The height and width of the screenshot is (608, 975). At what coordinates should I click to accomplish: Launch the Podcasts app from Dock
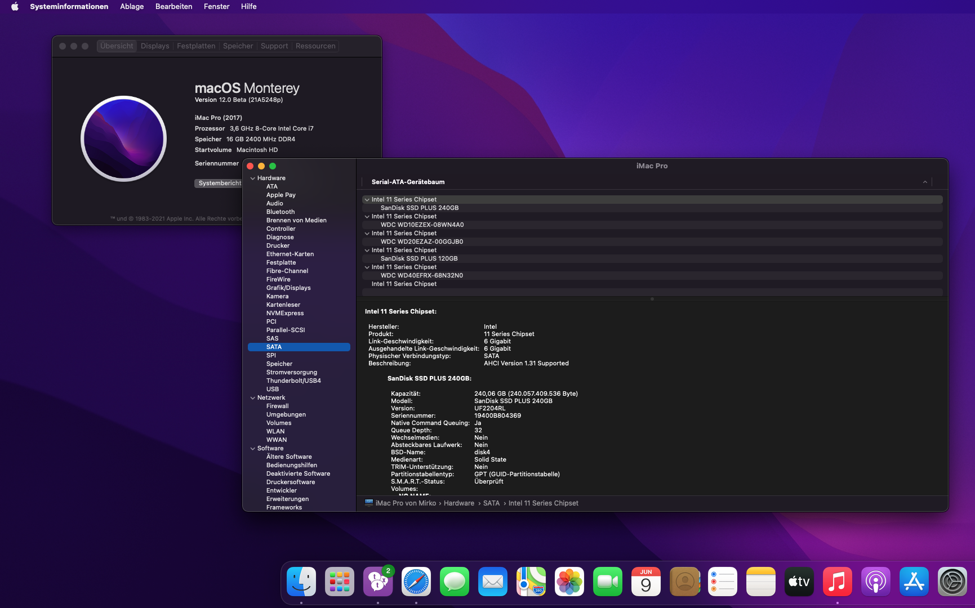pos(876,582)
